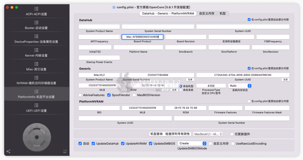303x160 pixels.
Task: Click the 检查序列号有效性 button
Action: (x=178, y=134)
